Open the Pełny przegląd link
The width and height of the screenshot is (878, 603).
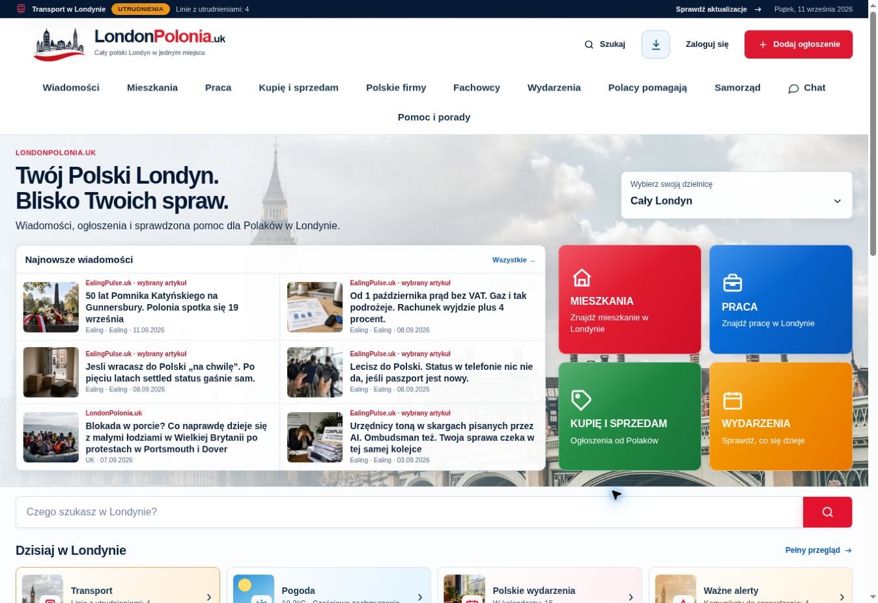click(x=819, y=550)
